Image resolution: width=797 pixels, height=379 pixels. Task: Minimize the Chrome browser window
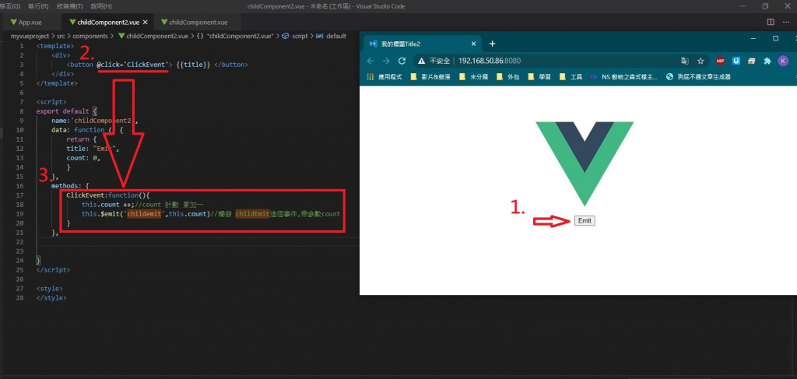pos(753,39)
